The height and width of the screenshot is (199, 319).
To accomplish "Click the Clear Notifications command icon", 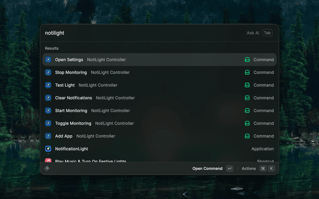I will [x=48, y=98].
